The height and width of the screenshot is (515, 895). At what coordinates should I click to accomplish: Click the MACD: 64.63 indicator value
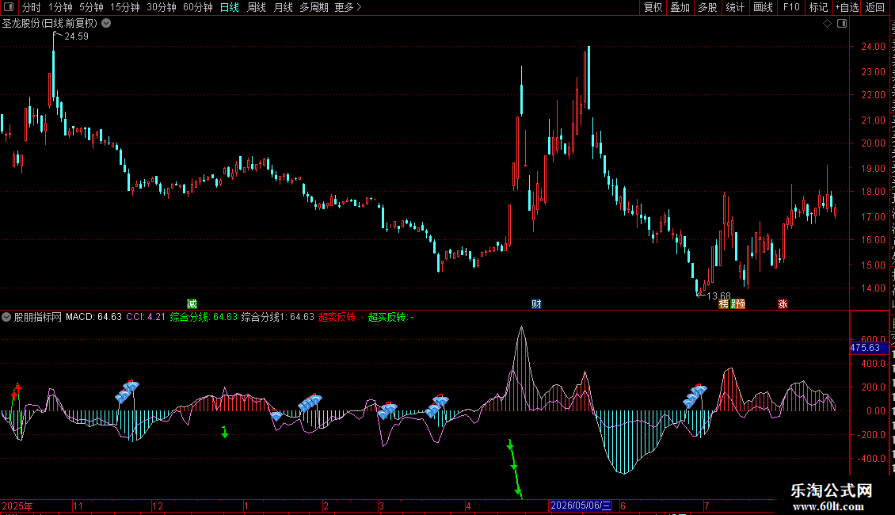tap(93, 317)
